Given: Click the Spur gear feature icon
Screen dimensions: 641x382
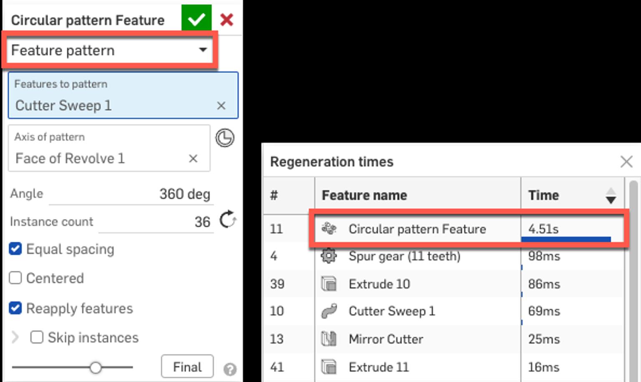Looking at the screenshot, I should (329, 256).
